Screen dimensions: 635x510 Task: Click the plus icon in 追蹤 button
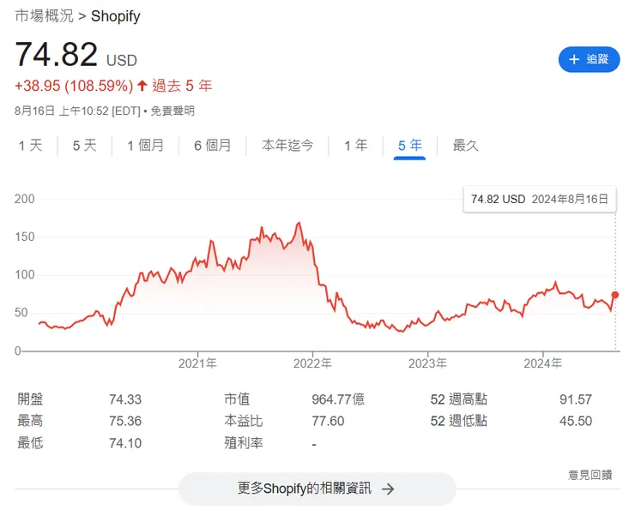coord(573,59)
